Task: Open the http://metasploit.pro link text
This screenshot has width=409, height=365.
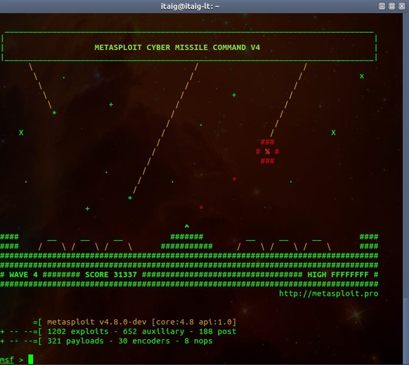Action: coord(329,294)
